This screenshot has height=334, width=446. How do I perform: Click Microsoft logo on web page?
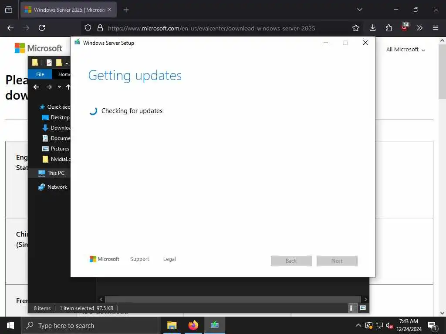38,48
